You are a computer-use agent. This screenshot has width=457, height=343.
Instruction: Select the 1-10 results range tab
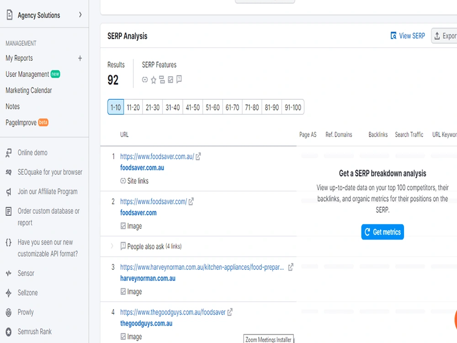tap(116, 107)
